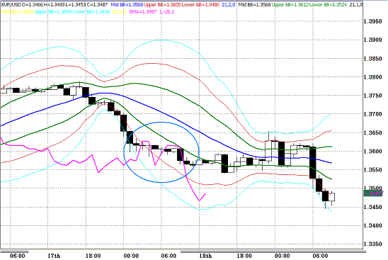Click the 1.3350 price axis label
The width and height of the screenshot is (388, 260).
tap(373, 244)
